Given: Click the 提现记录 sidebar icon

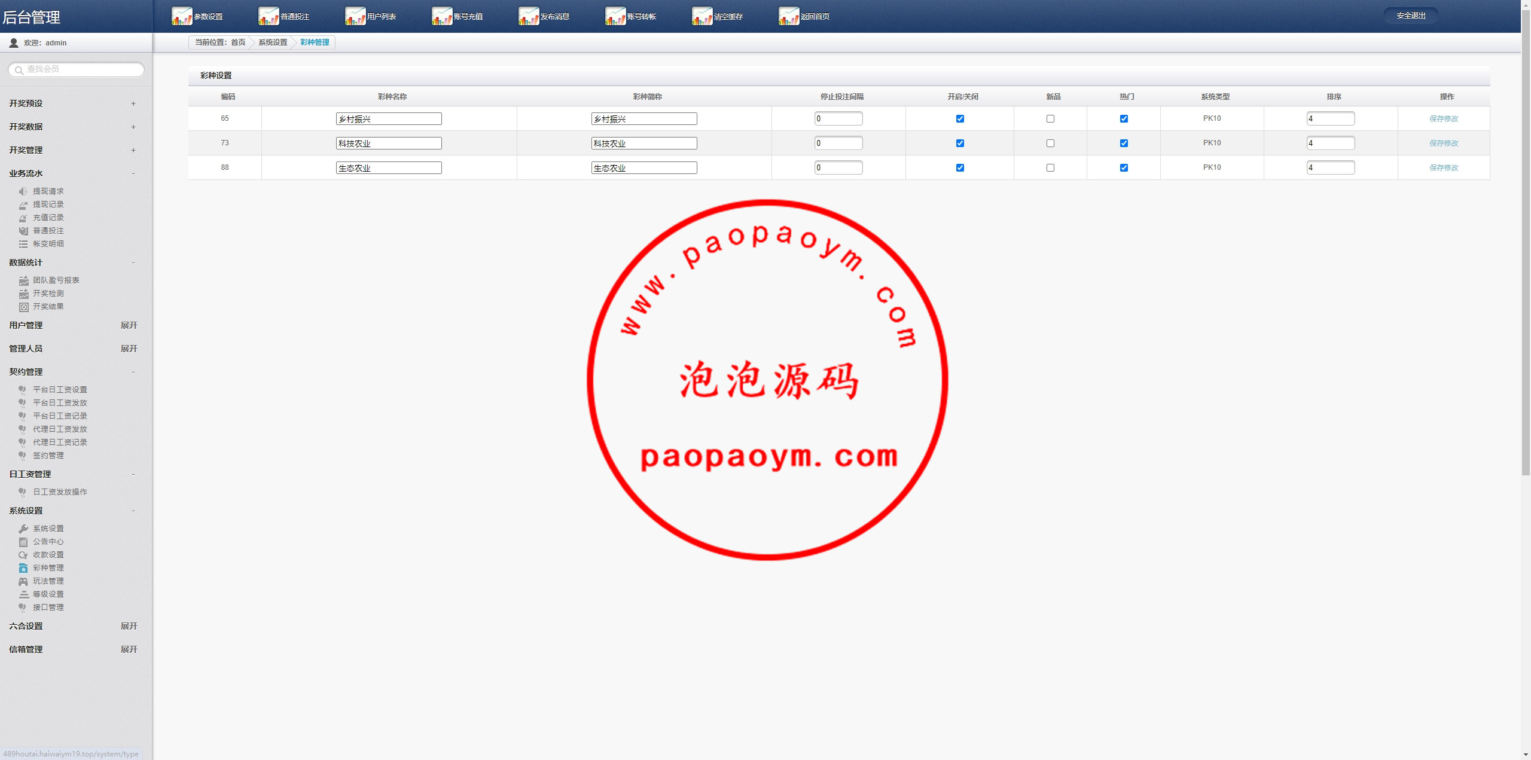Looking at the screenshot, I should [x=23, y=205].
